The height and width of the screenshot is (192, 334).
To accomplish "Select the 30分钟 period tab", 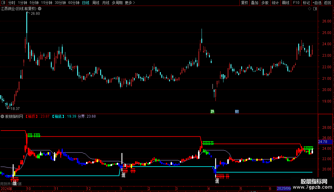I will coord(60,3).
